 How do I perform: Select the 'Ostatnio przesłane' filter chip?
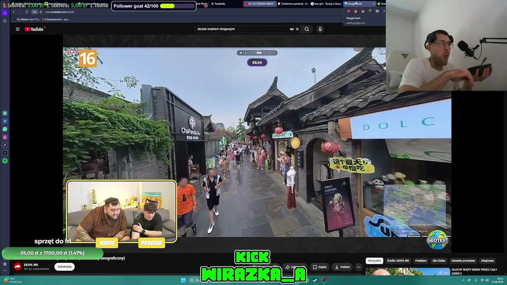(x=463, y=261)
